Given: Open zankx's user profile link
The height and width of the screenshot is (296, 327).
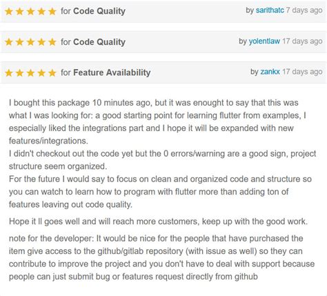Looking at the screenshot, I should 270,72.
